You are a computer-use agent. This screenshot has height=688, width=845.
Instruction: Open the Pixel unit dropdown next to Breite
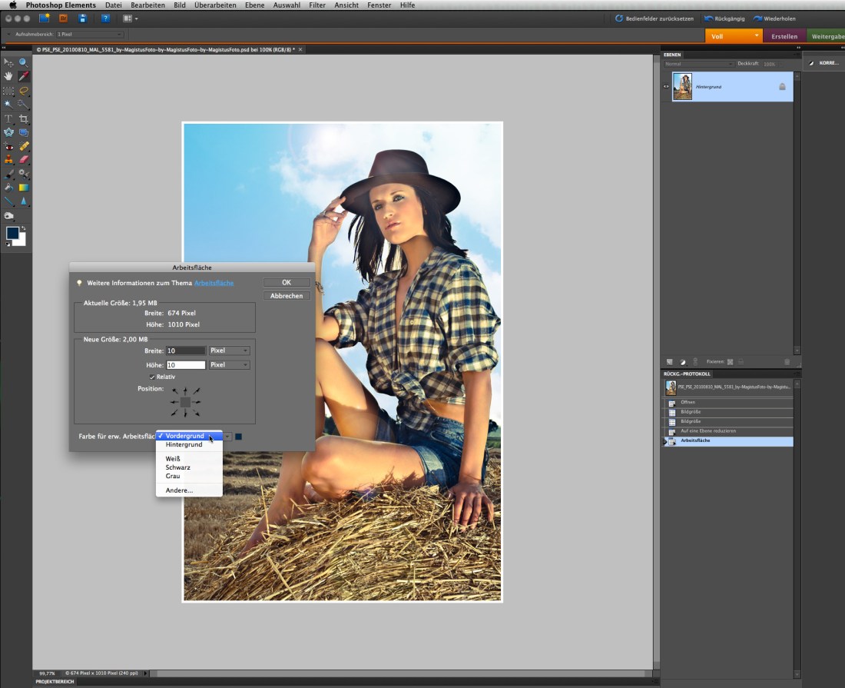tap(228, 351)
